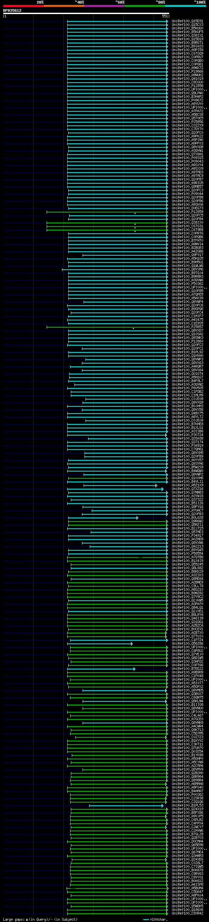Image resolution: width=209 pixels, height=922 pixels.
Task: Select label UniRef100_B0K878
Action: [x=187, y=870]
